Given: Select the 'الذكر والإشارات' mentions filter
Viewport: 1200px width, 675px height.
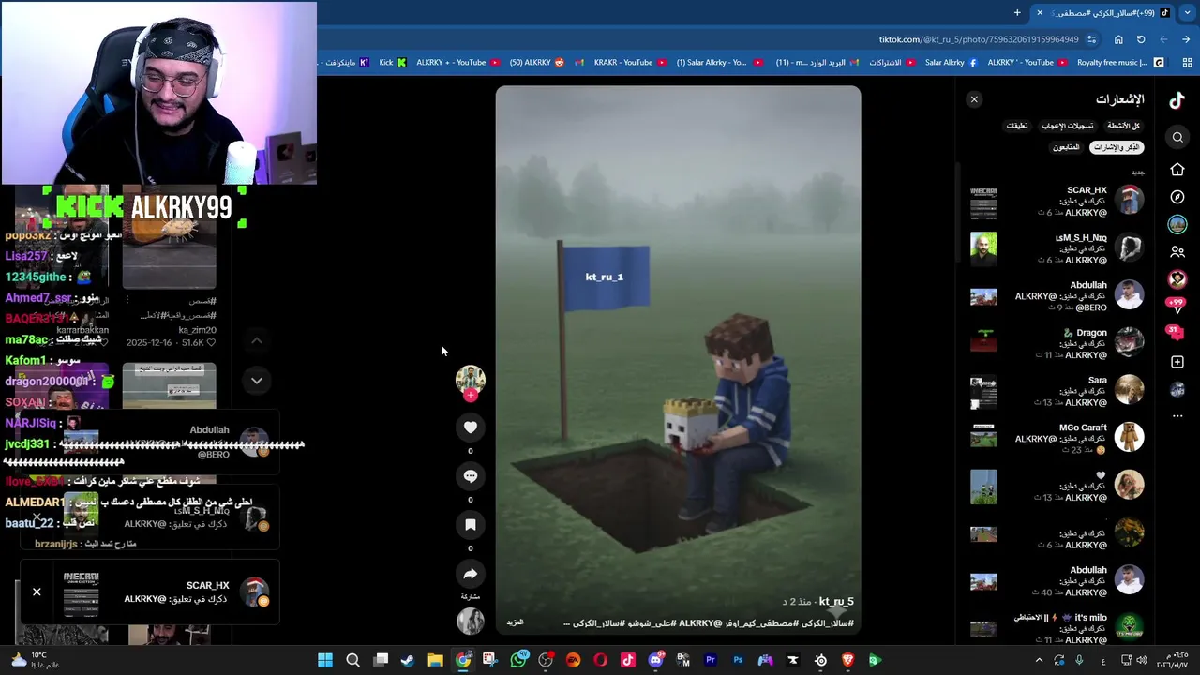Looking at the screenshot, I should coord(1117,147).
